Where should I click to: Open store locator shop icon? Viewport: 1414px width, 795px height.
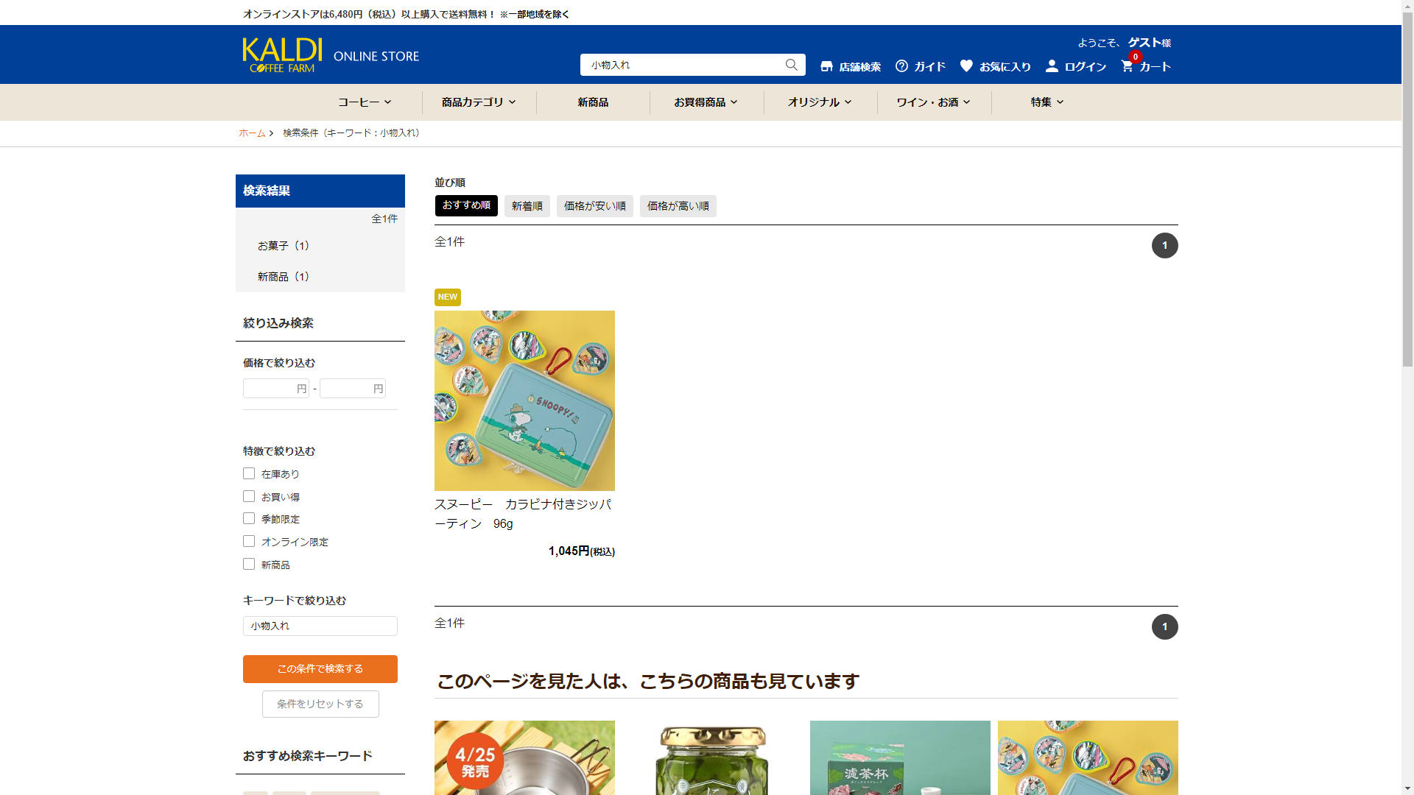[826, 66]
